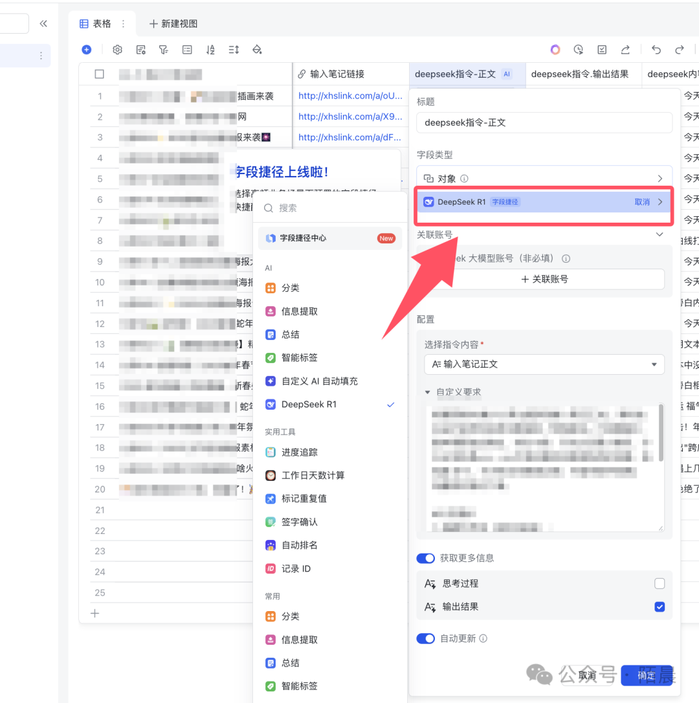
Task: Choose 分类 under 常用 section
Action: coord(330,616)
